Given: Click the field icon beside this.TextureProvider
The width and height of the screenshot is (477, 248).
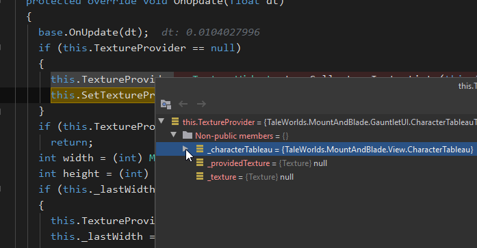Looking at the screenshot, I should (175, 122).
